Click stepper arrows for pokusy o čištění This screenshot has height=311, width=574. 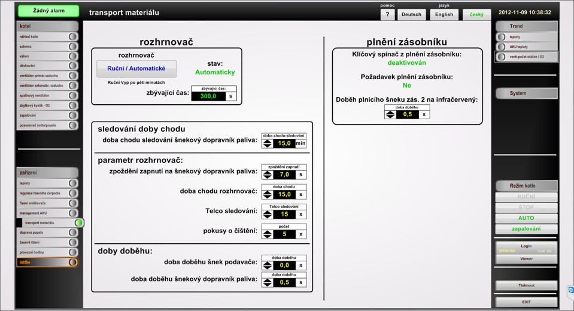coord(268,234)
